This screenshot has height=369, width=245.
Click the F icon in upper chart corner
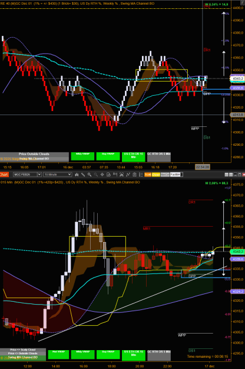(243, 2)
